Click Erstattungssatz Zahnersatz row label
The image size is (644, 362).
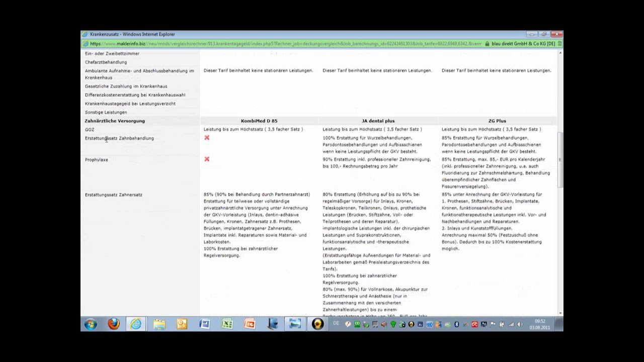pyautogui.click(x=114, y=195)
